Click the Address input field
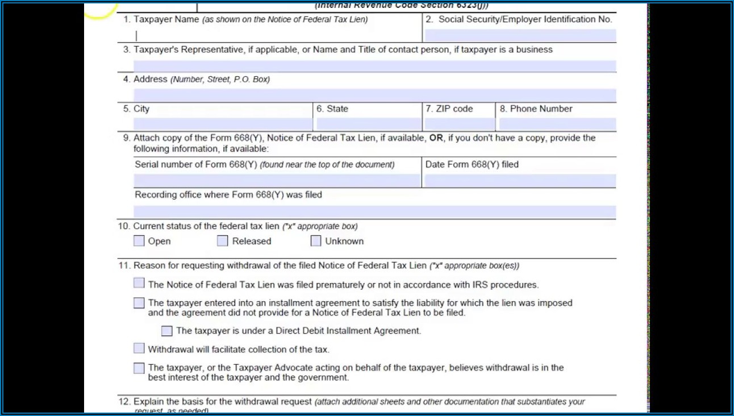 click(x=374, y=95)
